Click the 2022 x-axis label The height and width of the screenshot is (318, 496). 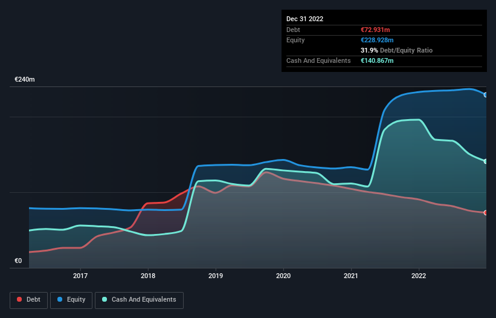tap(419, 276)
